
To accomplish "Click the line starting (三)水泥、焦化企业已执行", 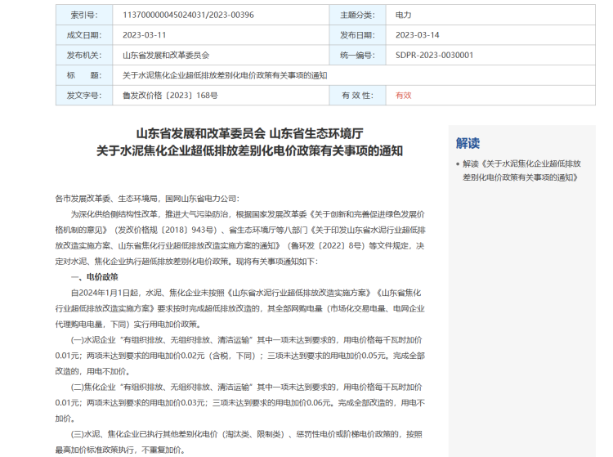I will pyautogui.click(x=246, y=434).
